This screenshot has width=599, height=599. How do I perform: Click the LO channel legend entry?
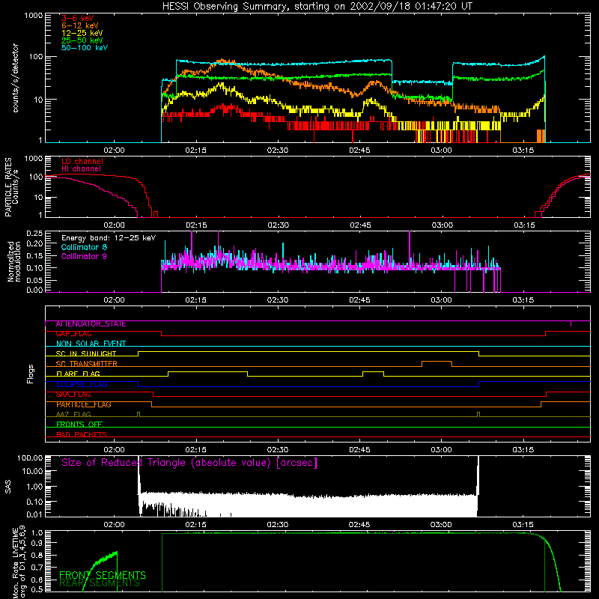tap(82, 161)
